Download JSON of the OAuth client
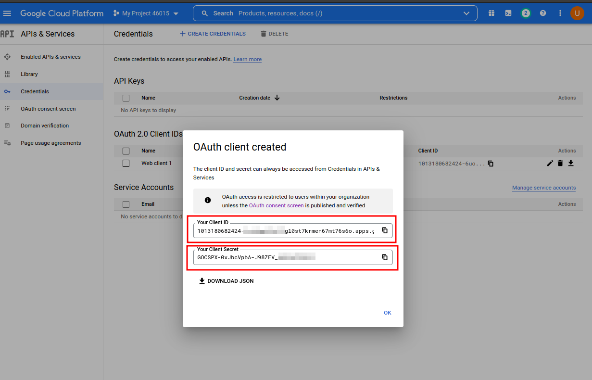Screen dimensions: 592x380 (x=227, y=281)
